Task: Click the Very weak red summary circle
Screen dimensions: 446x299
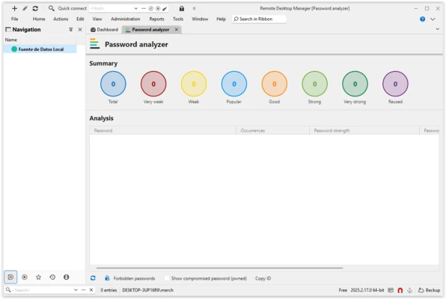Action: click(x=153, y=84)
